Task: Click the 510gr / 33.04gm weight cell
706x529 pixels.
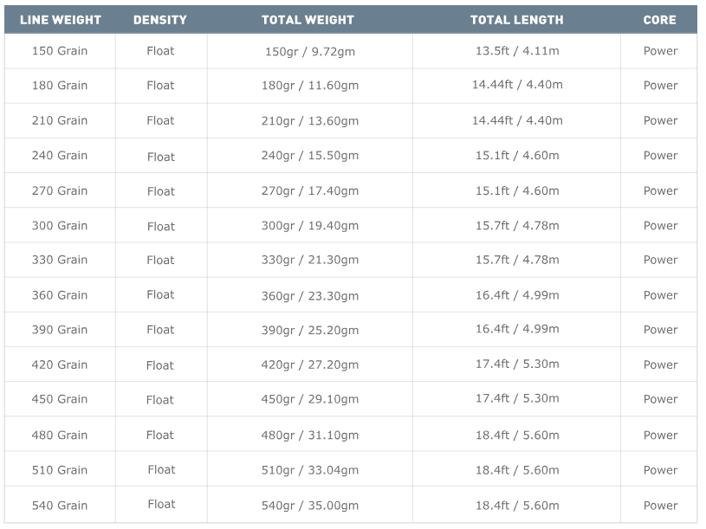Action: [310, 470]
